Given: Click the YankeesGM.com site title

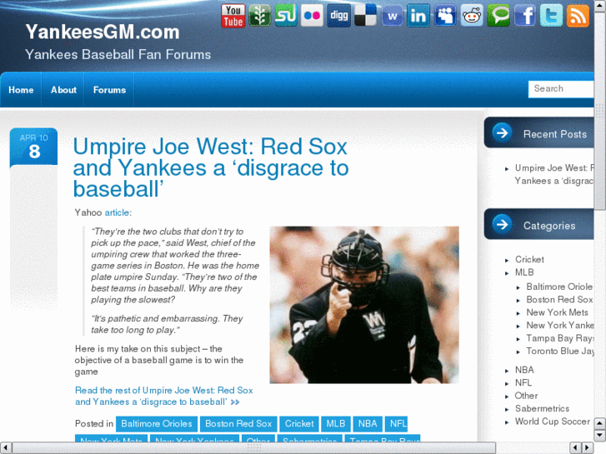Looking at the screenshot, I should [x=103, y=32].
